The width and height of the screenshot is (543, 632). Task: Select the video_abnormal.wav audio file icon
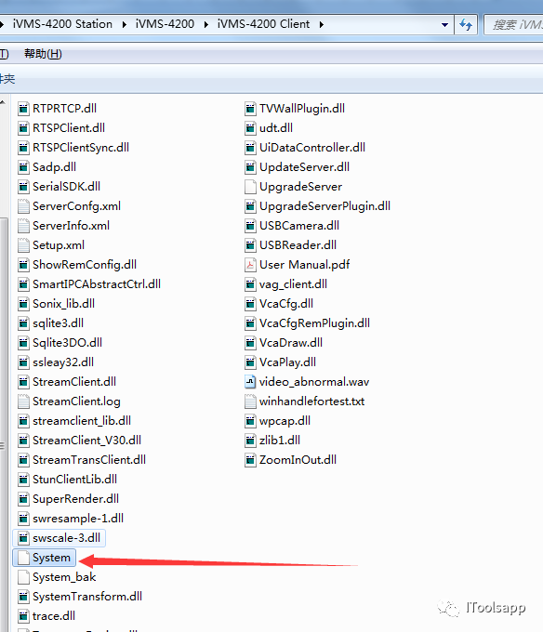pyautogui.click(x=250, y=382)
